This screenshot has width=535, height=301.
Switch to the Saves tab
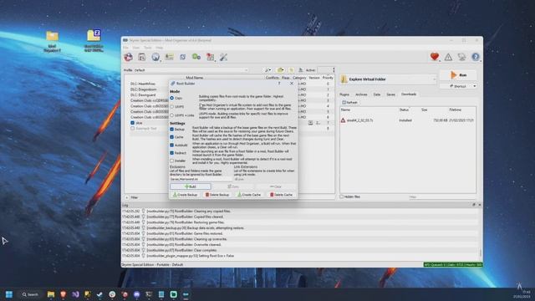coord(391,94)
